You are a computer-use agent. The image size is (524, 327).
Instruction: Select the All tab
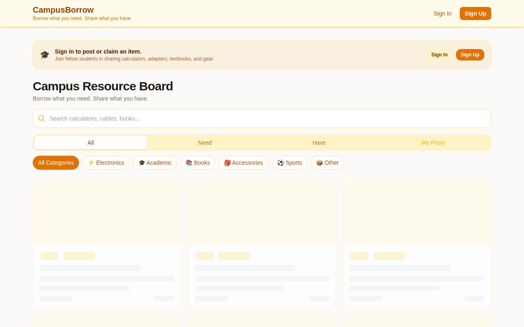click(90, 143)
